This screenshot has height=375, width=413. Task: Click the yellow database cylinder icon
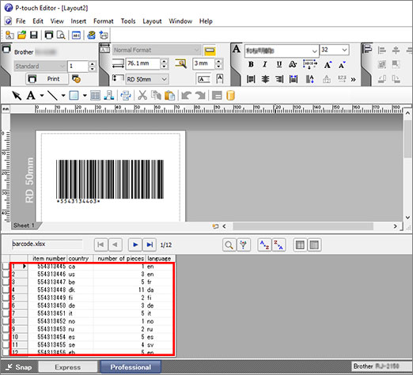pyautogui.click(x=230, y=96)
